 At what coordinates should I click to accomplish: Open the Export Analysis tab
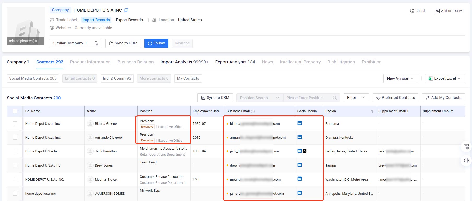point(235,62)
